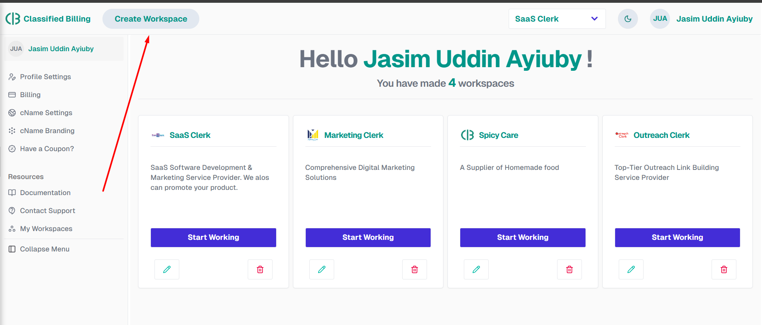The height and width of the screenshot is (325, 762).
Task: Click the Classified Billing logo
Action: [x=48, y=19]
